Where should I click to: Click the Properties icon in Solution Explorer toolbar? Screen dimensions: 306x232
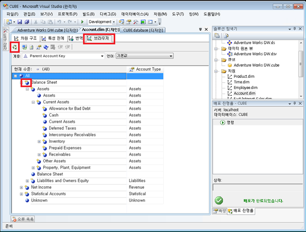pos(217,36)
